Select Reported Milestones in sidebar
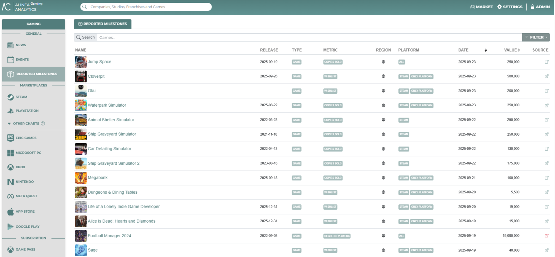The width and height of the screenshot is (555, 257). [x=34, y=74]
